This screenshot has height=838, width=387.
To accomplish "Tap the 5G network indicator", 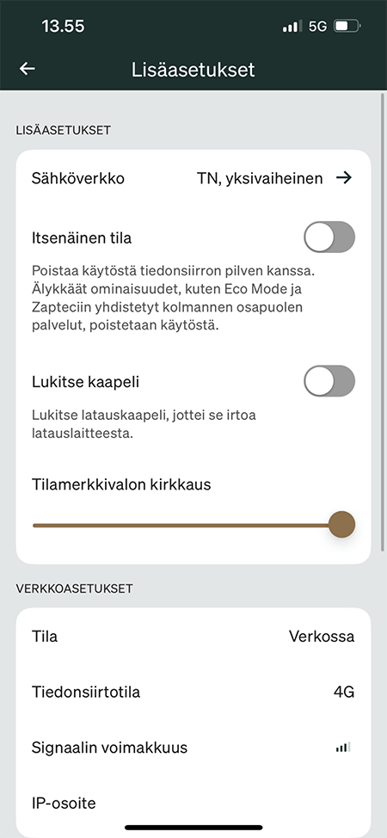I will pyautogui.click(x=317, y=26).
